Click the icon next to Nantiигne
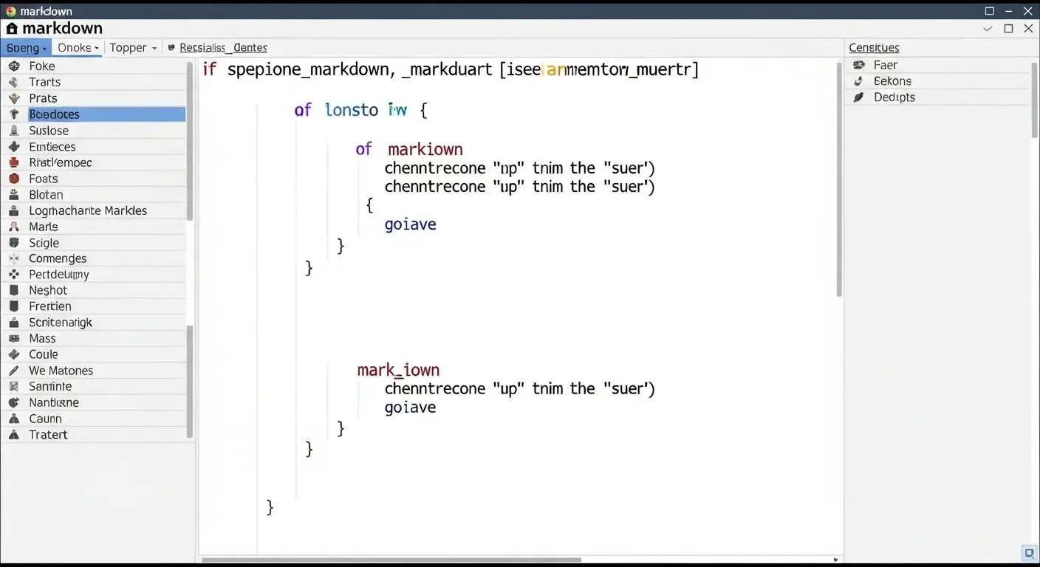The image size is (1040, 567). click(14, 402)
